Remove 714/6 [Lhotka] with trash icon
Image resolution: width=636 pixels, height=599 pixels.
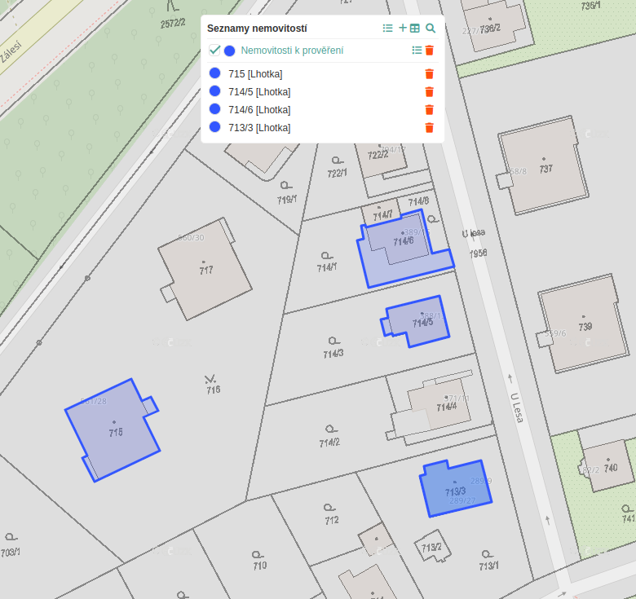click(430, 110)
